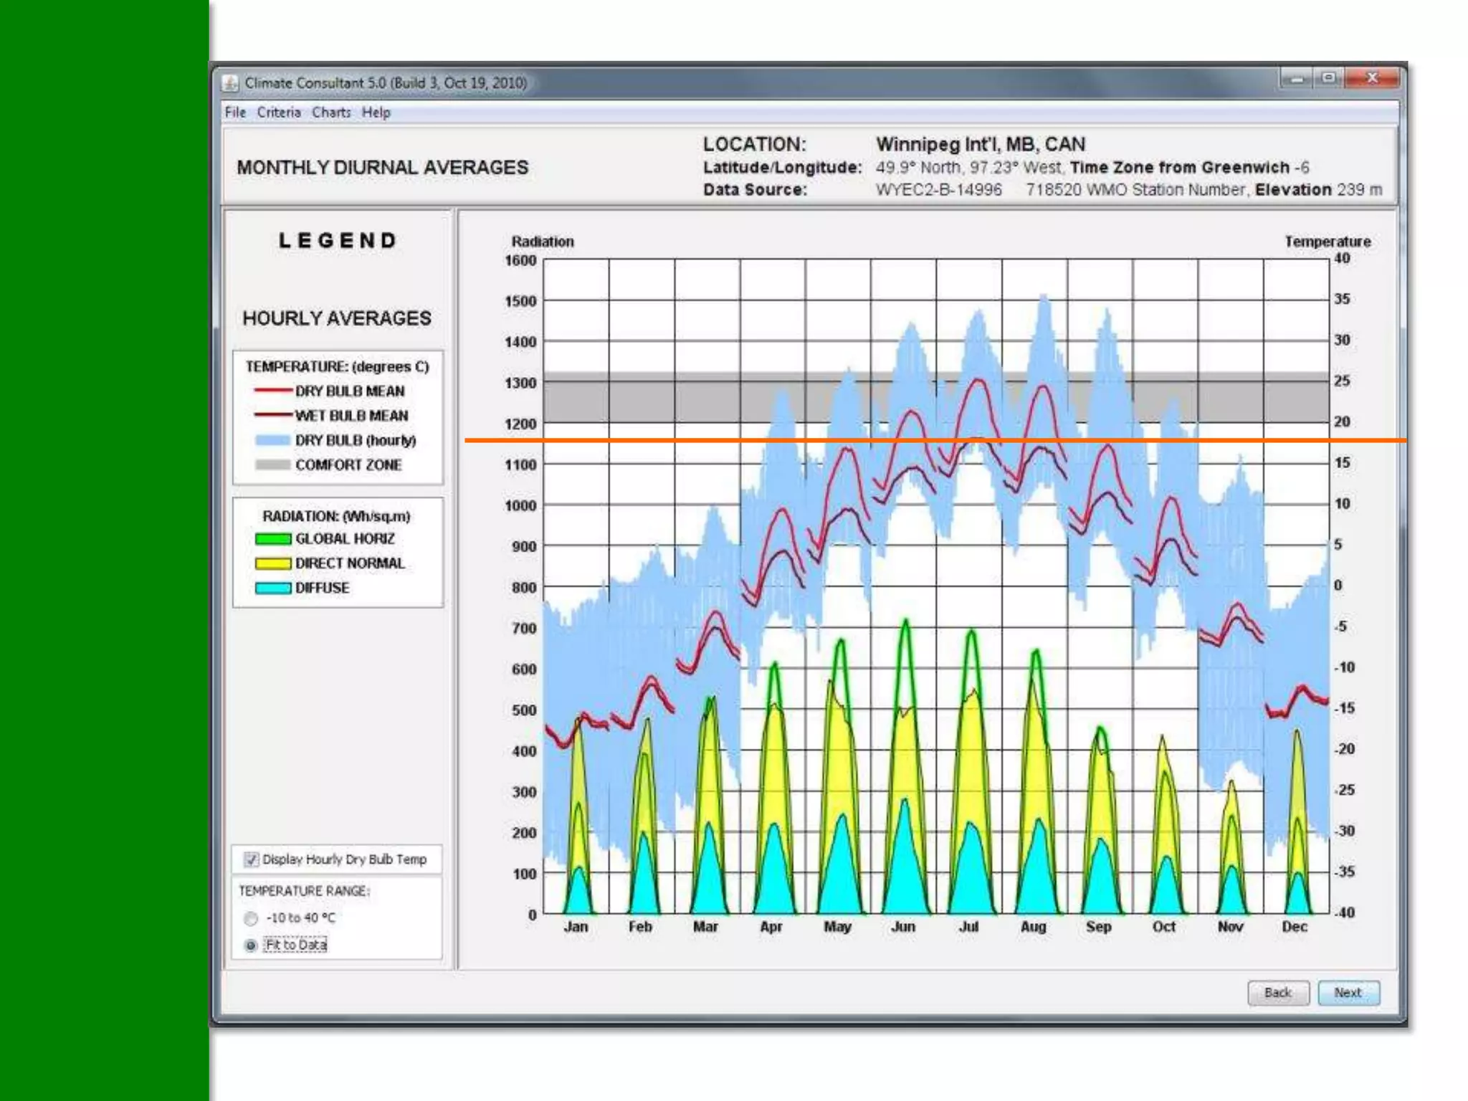Click the Jul label on chart axis

pyautogui.click(x=968, y=927)
